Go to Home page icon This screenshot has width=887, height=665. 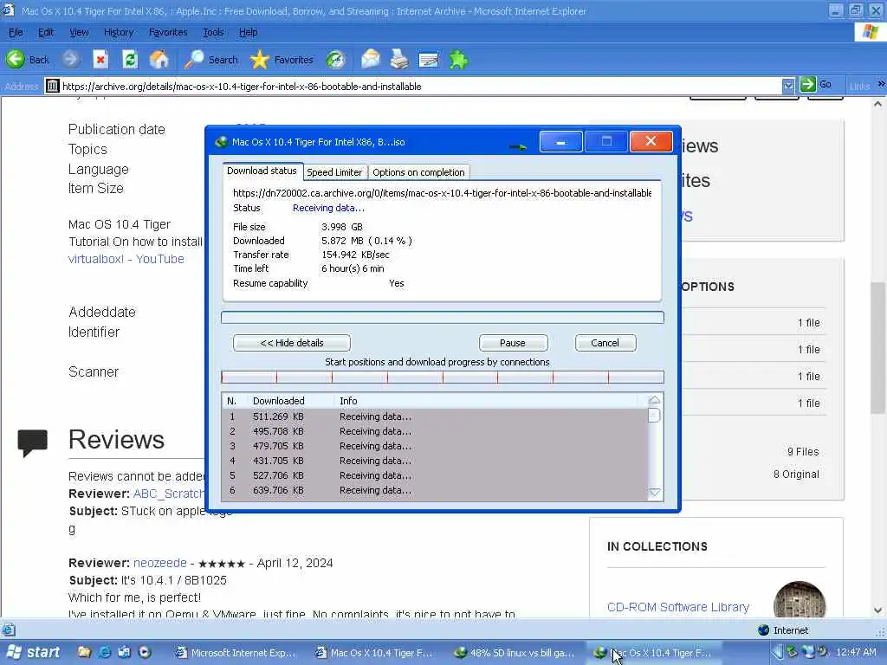click(x=159, y=59)
